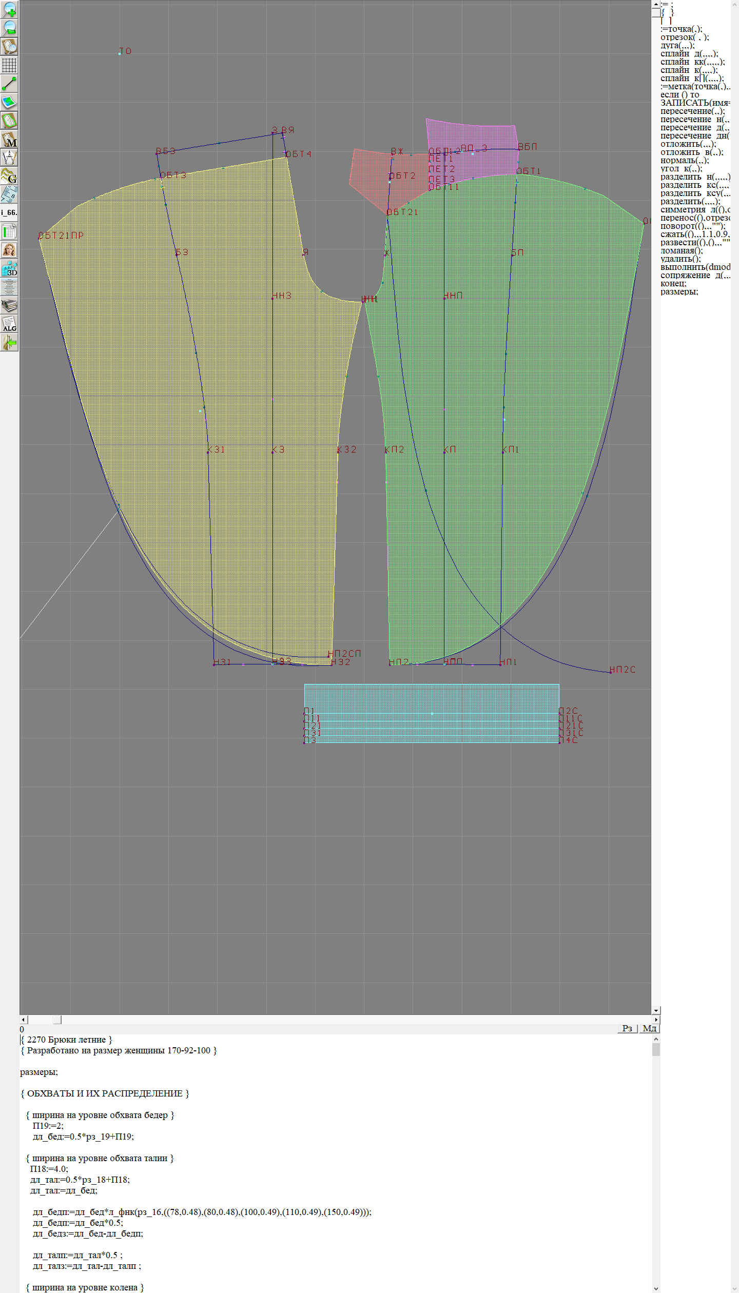Click the zoom out magnifier icon
This screenshot has width=739, height=1293.
pos(9,28)
